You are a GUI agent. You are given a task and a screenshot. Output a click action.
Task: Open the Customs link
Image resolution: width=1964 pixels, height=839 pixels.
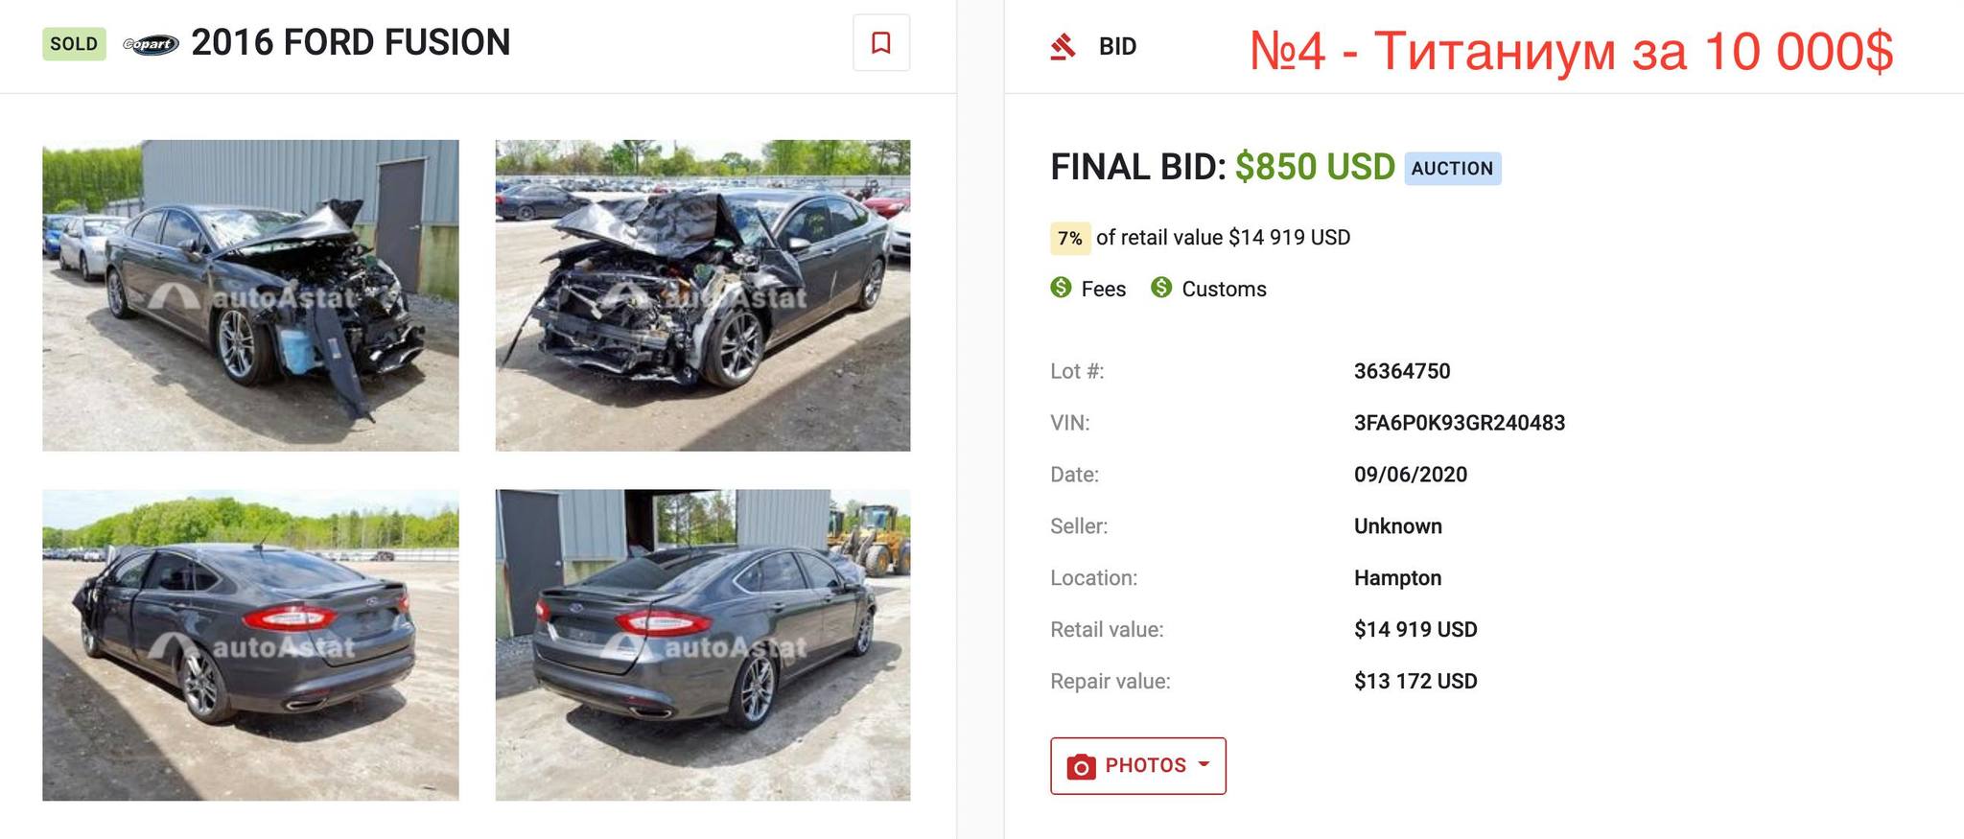point(1224,289)
